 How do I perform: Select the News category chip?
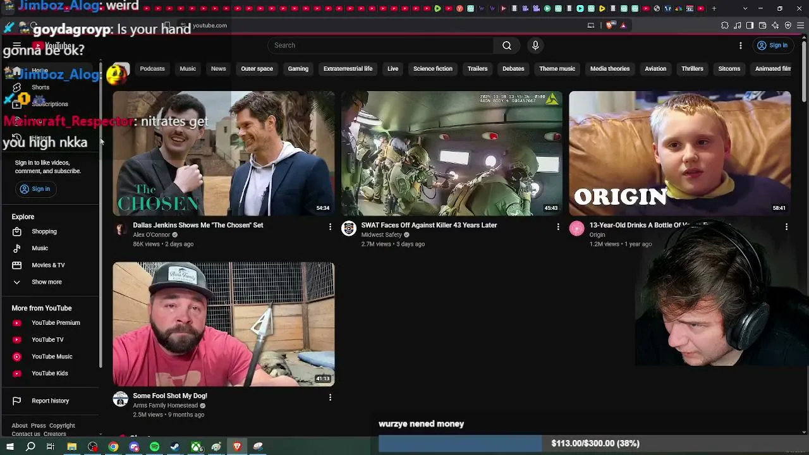pos(219,69)
